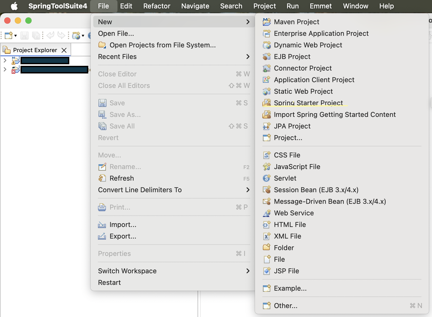Click the EJB Project icon
The height and width of the screenshot is (317, 432).
pyautogui.click(x=267, y=57)
